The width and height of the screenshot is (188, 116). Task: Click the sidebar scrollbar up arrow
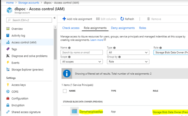tap(55, 27)
